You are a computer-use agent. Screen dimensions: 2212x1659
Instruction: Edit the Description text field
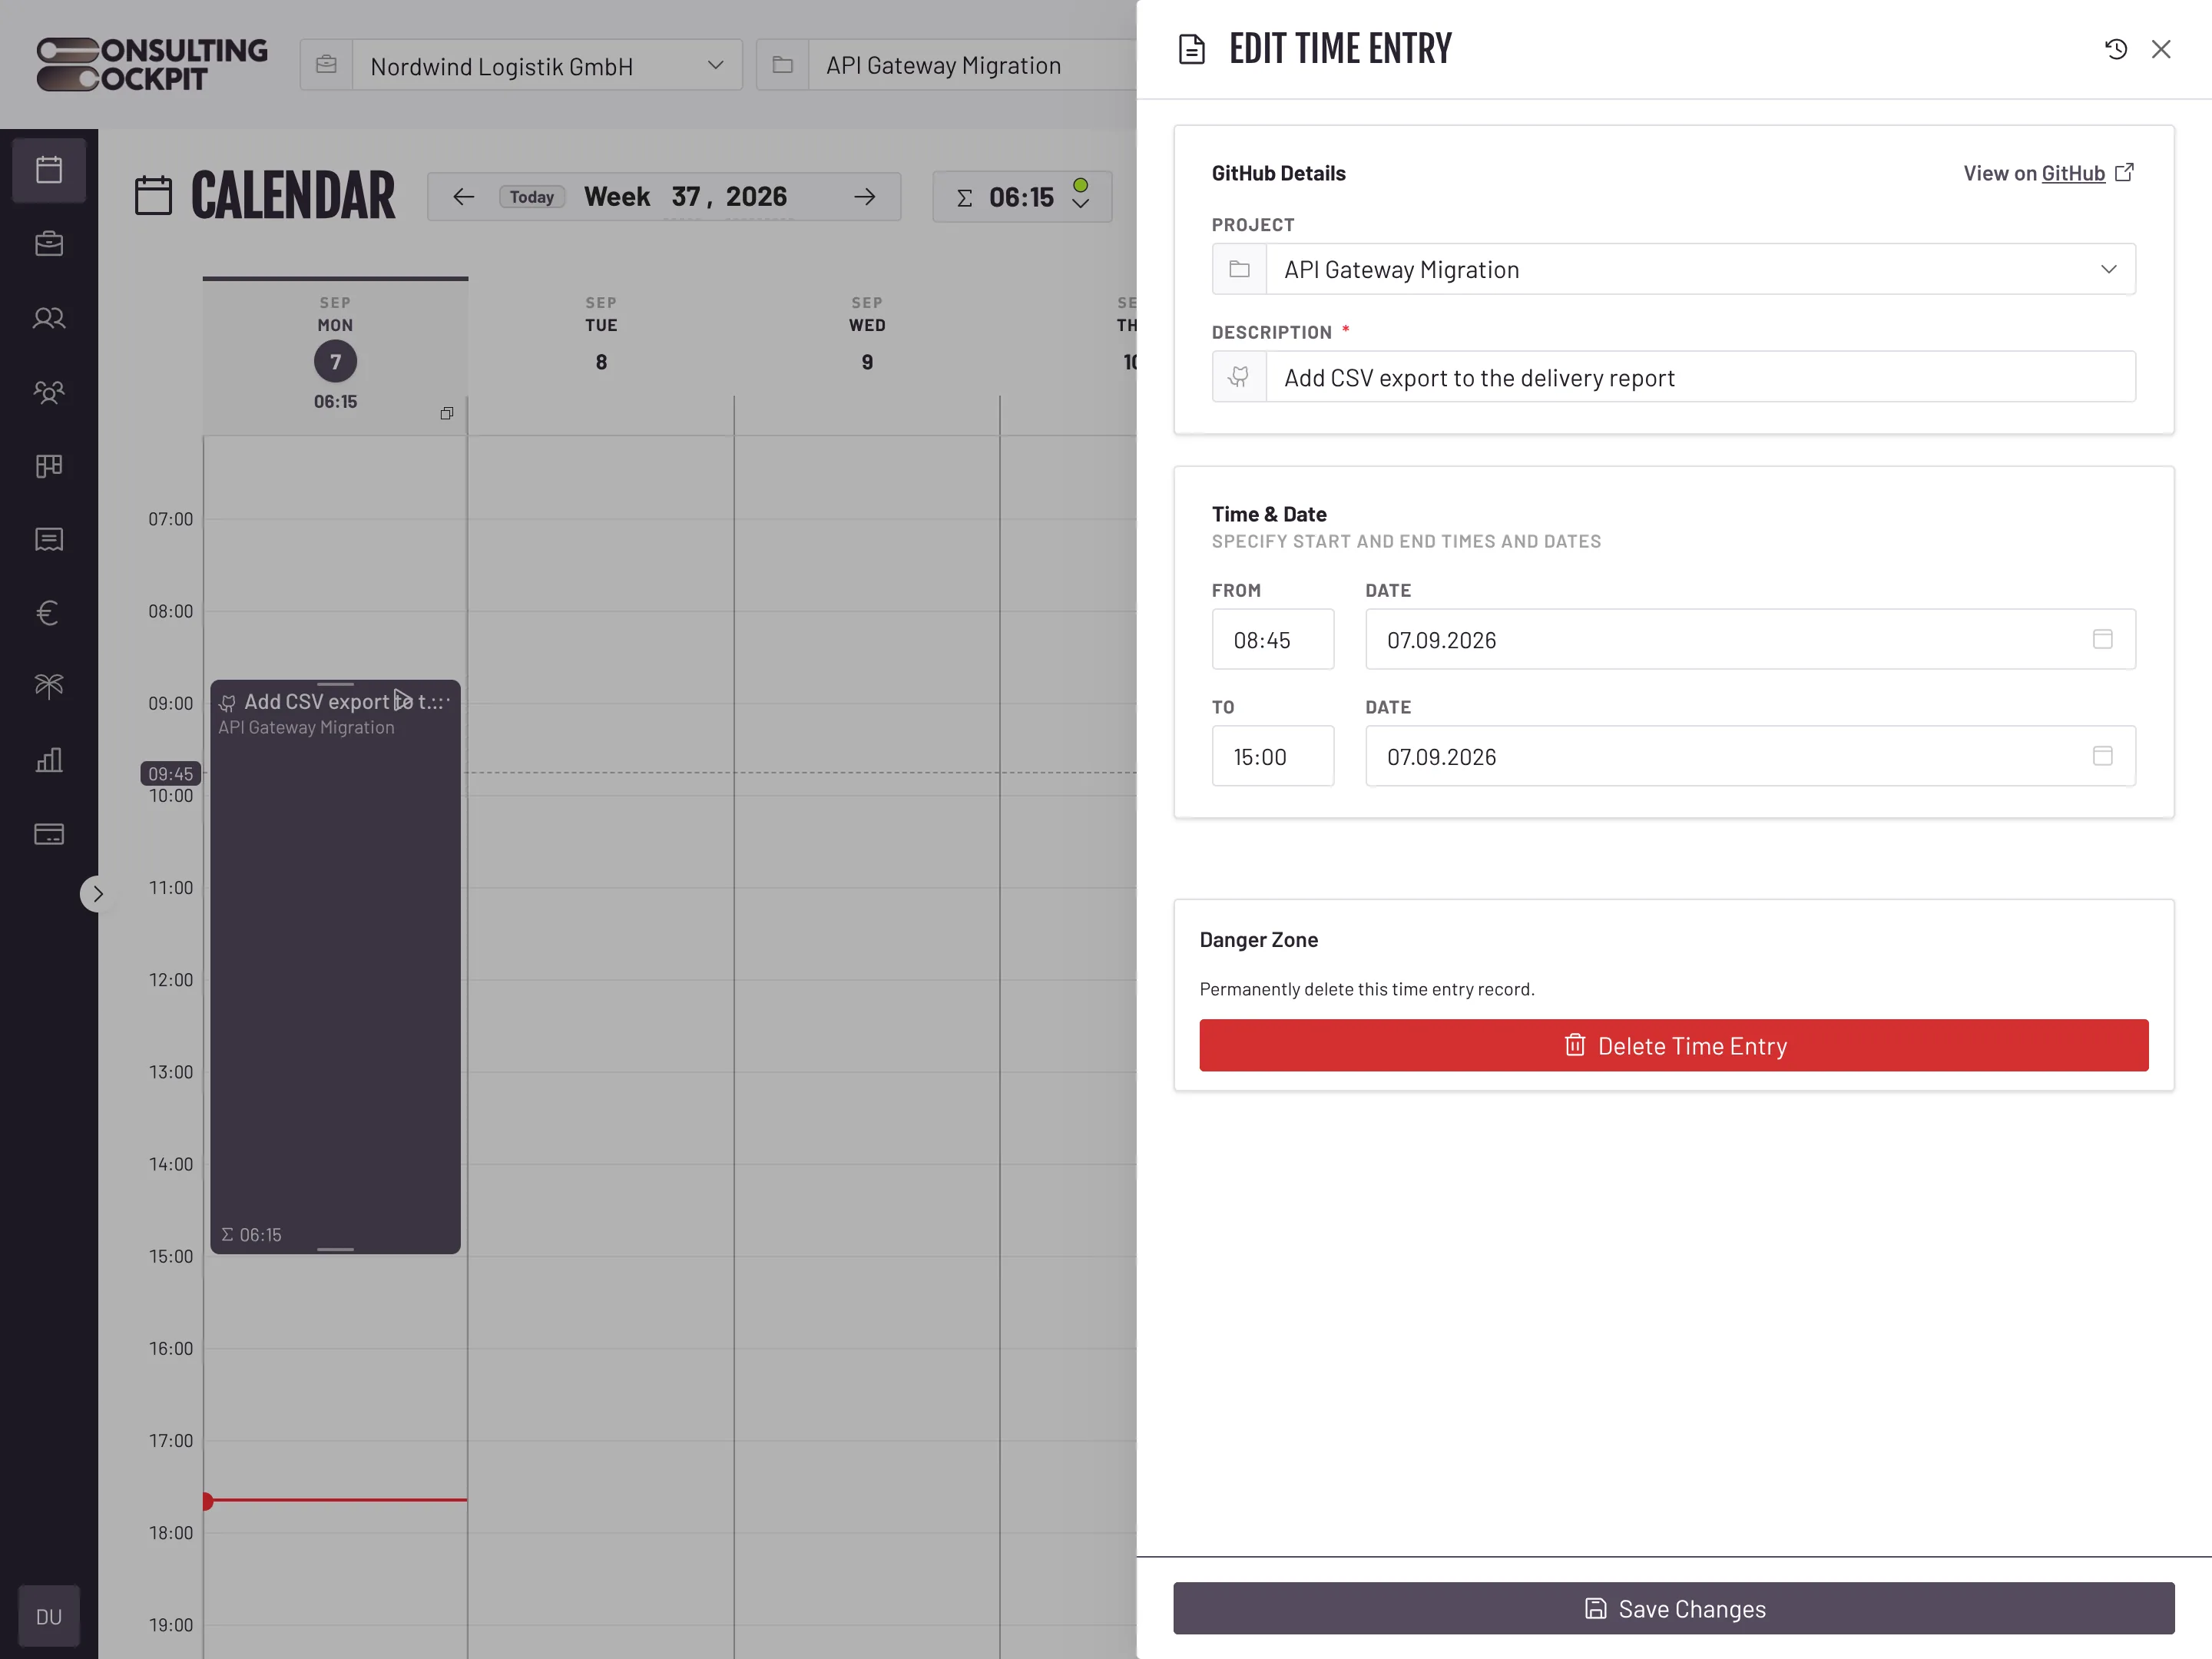click(1700, 377)
